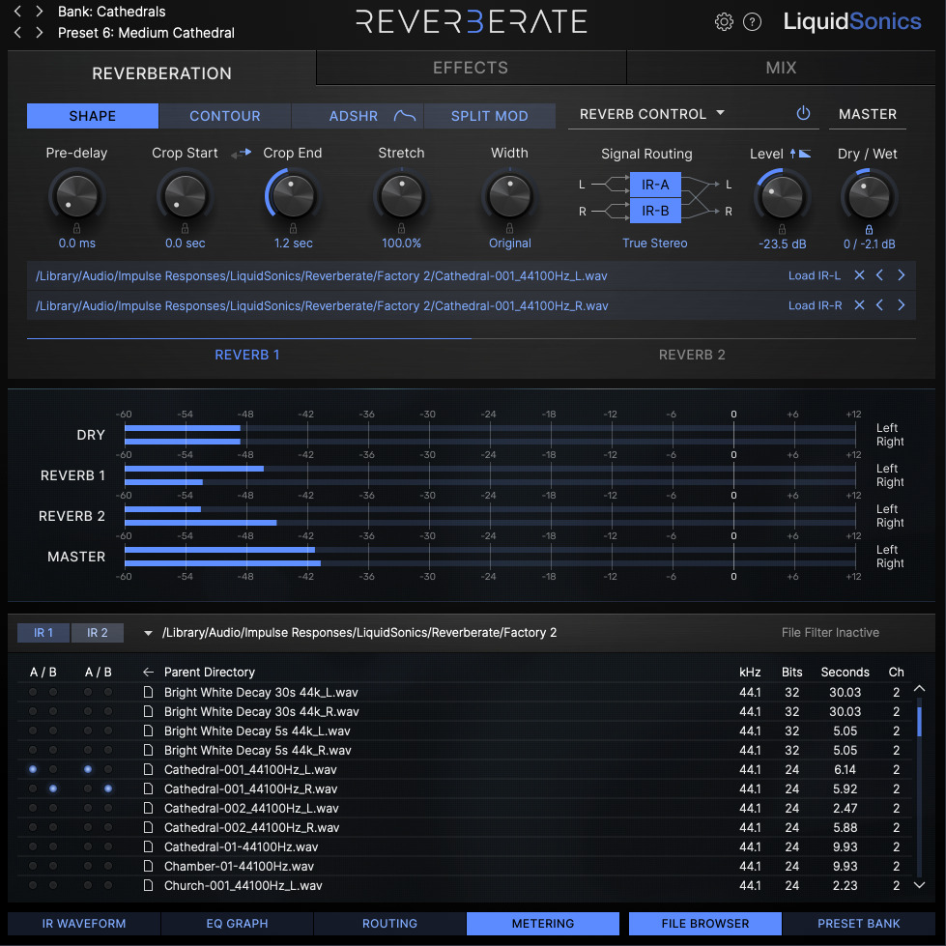
Task: Load previous IR-R file with left chevron
Action: click(x=879, y=304)
